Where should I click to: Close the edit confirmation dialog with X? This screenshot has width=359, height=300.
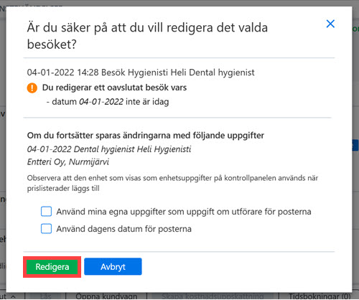click(330, 24)
